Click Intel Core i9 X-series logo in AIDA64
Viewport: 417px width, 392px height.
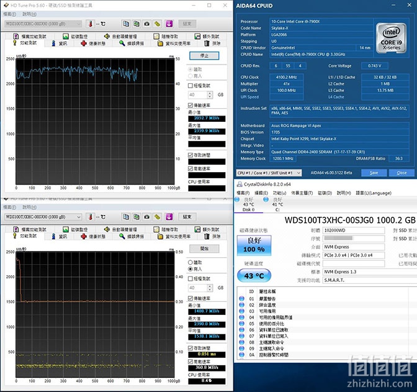click(391, 39)
